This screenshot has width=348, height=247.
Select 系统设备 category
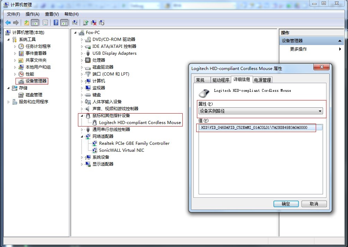coord(101,157)
